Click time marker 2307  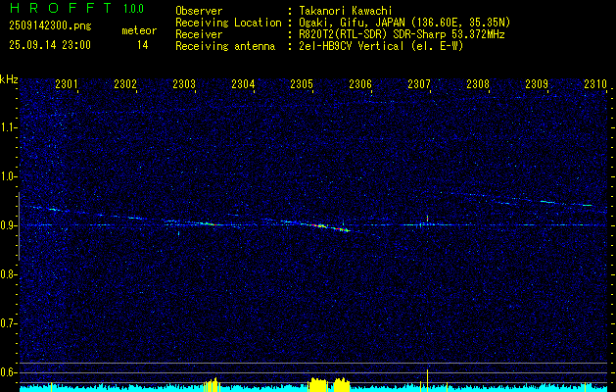[419, 83]
